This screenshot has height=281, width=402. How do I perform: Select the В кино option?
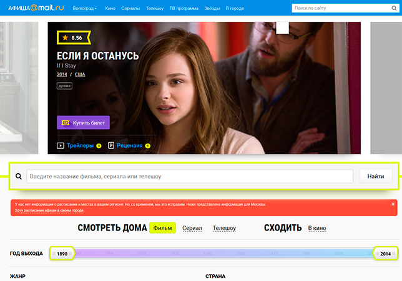317,228
